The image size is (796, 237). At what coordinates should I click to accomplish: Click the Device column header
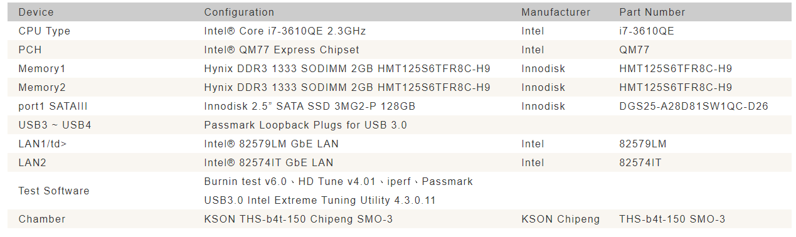[36, 12]
